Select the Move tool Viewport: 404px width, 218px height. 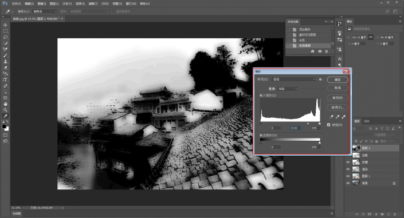[5, 25]
